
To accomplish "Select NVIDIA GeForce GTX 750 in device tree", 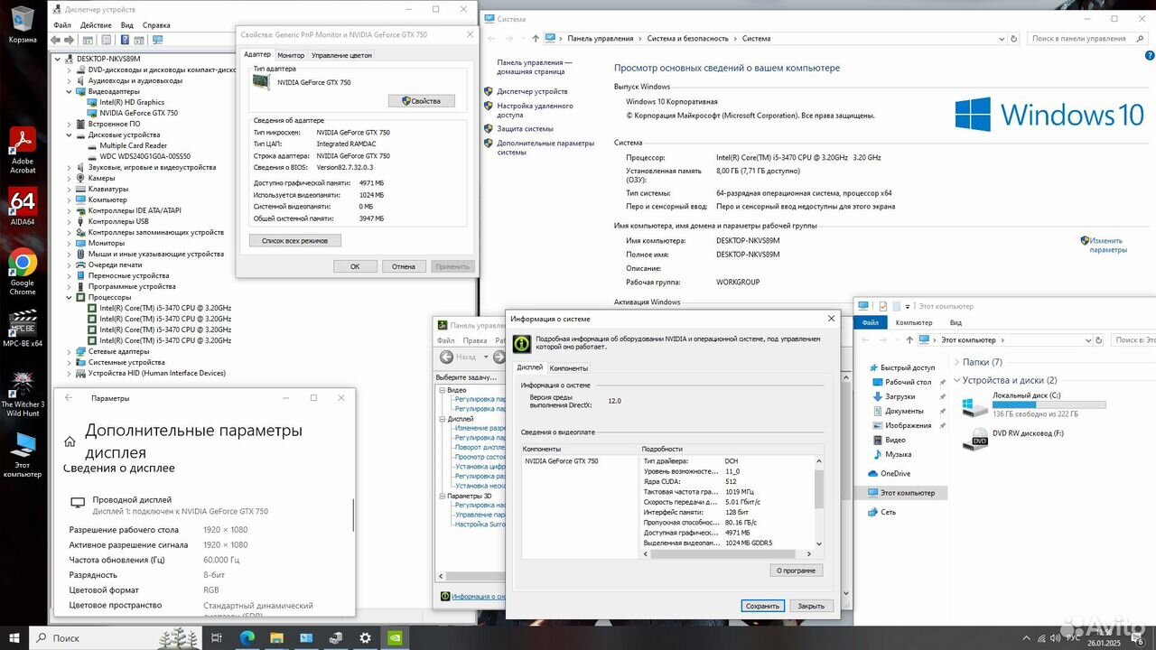I will click(139, 113).
